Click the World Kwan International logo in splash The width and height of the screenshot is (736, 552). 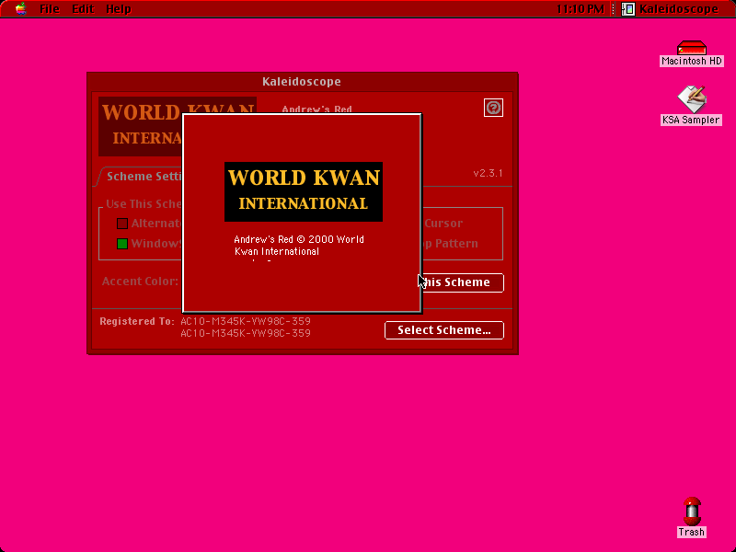click(304, 191)
